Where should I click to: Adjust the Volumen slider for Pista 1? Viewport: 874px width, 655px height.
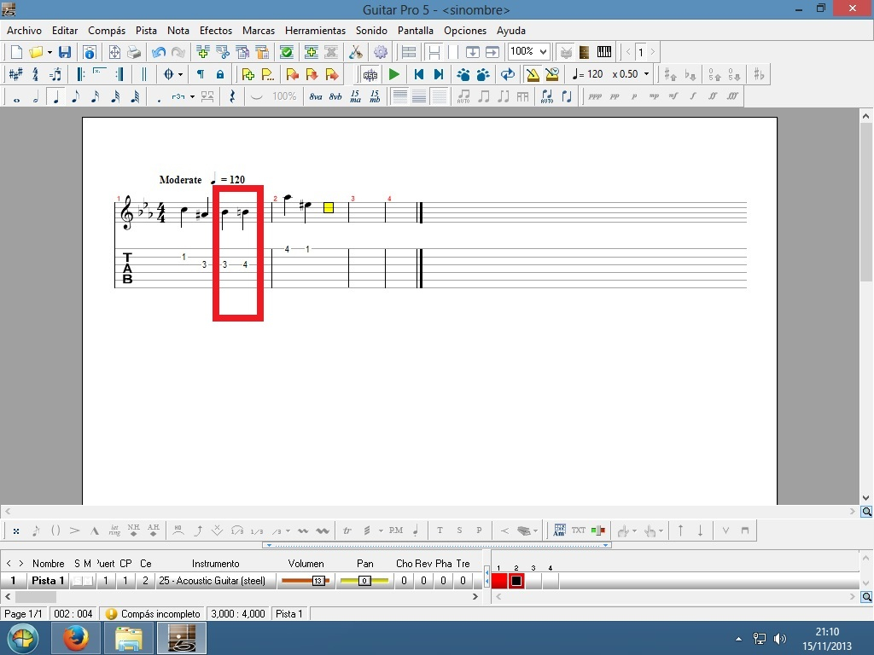(x=306, y=581)
